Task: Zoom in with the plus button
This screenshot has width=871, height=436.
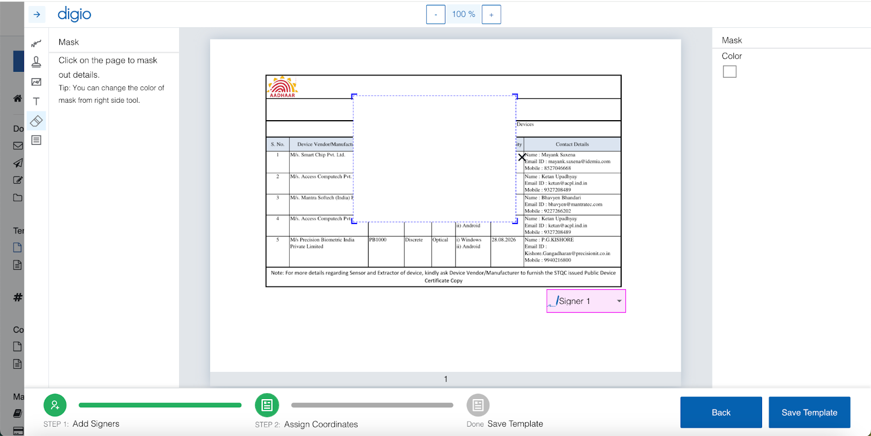Action: coord(491,15)
